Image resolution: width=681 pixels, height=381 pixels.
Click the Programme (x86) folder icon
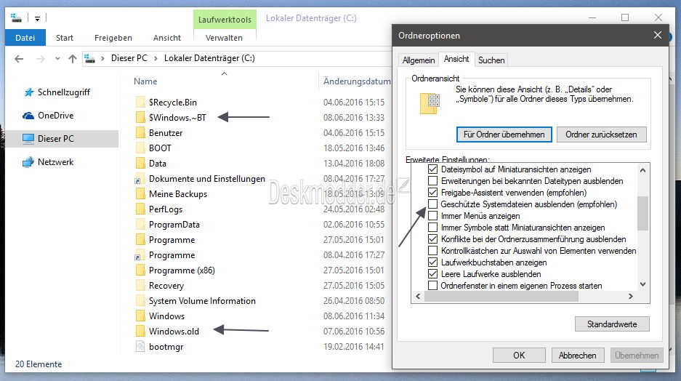[x=140, y=270]
